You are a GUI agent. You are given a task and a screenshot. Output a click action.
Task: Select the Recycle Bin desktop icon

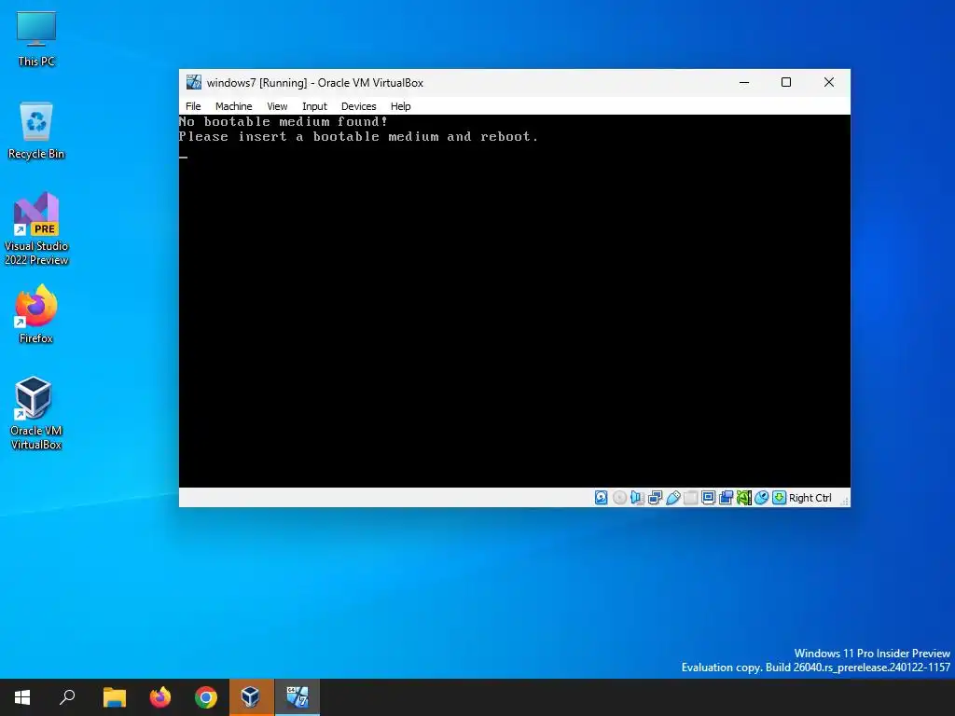coord(36,131)
